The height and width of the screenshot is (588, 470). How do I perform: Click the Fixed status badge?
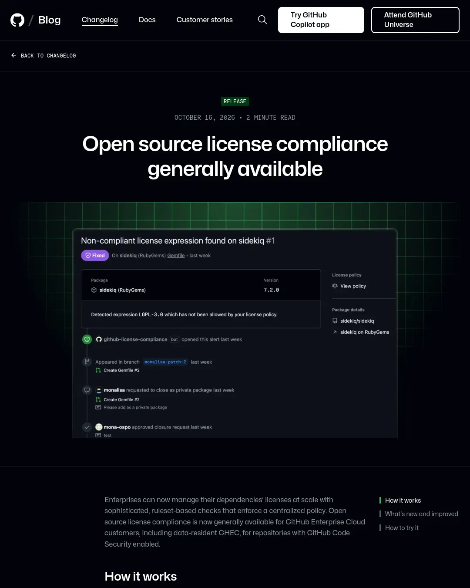(95, 256)
